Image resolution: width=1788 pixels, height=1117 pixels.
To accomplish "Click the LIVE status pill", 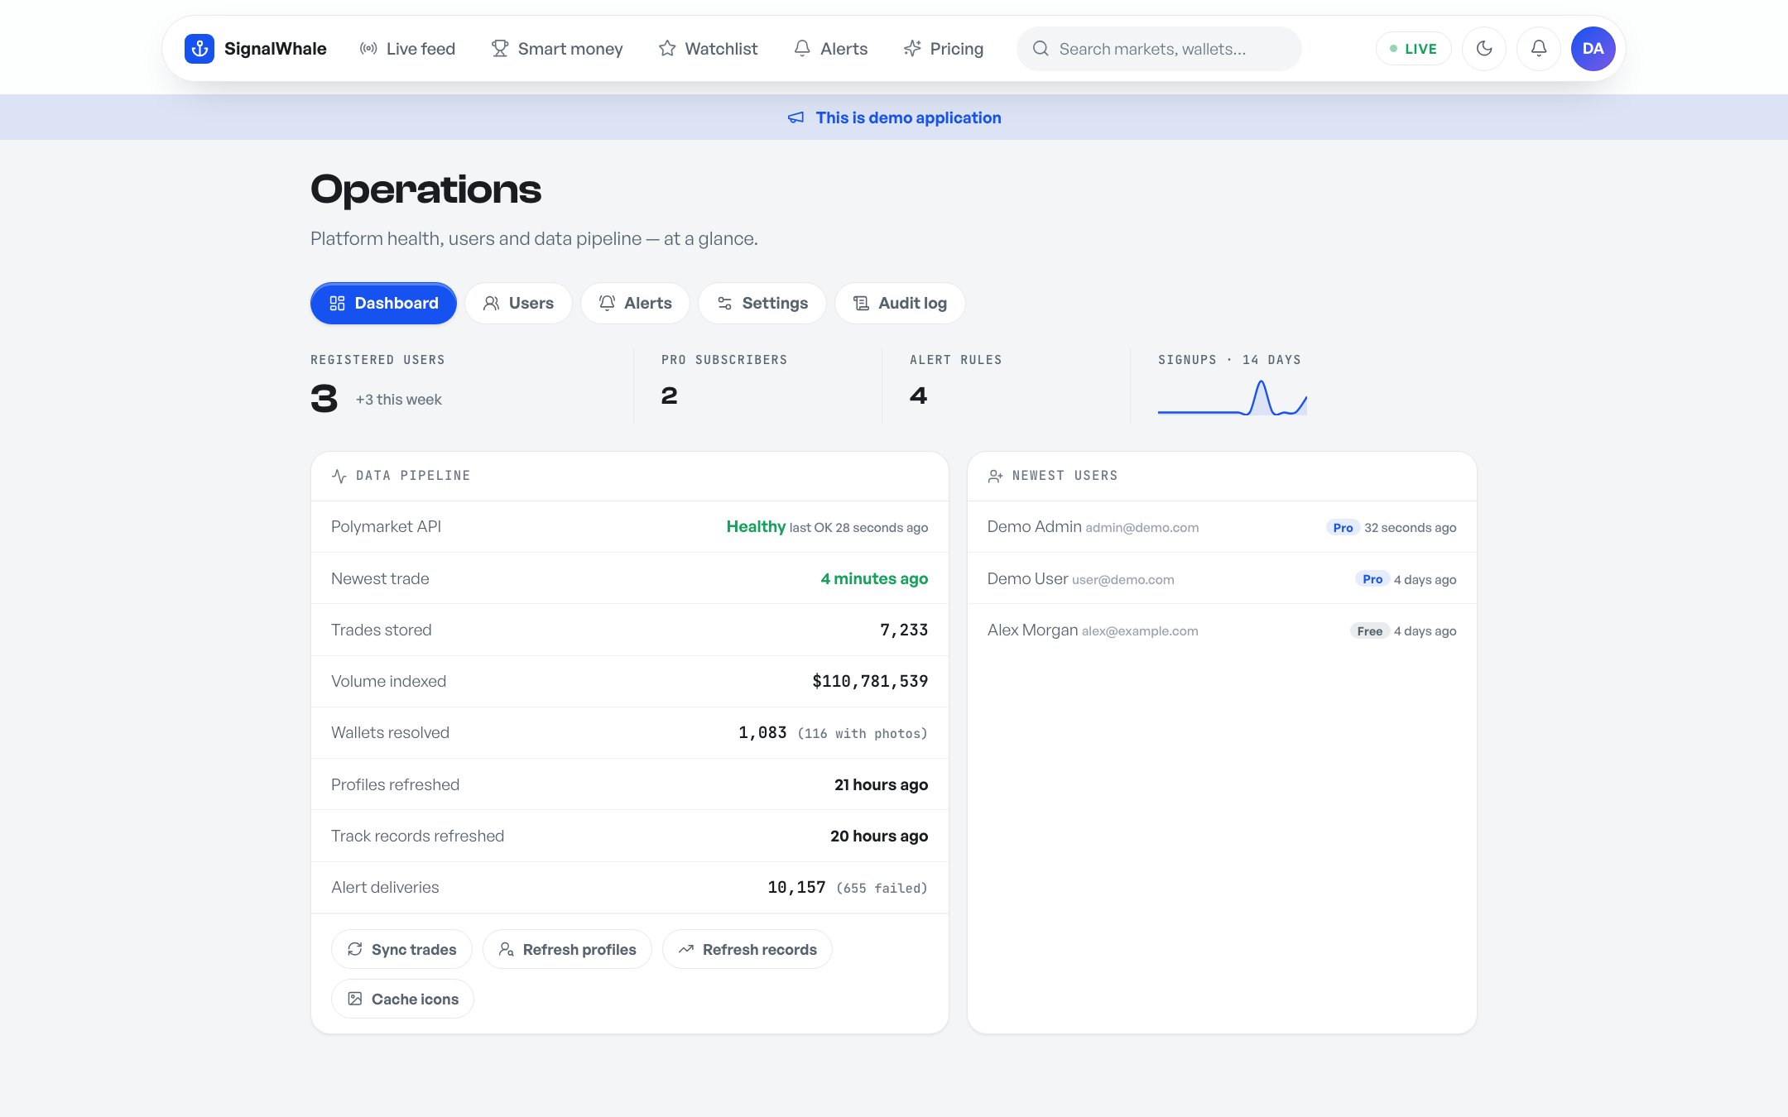I will tap(1413, 49).
